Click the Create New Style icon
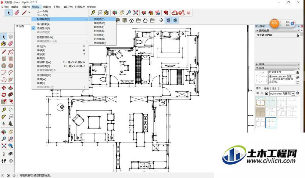Image resolution: width=305 pixels, height=178 pixels. point(297,78)
